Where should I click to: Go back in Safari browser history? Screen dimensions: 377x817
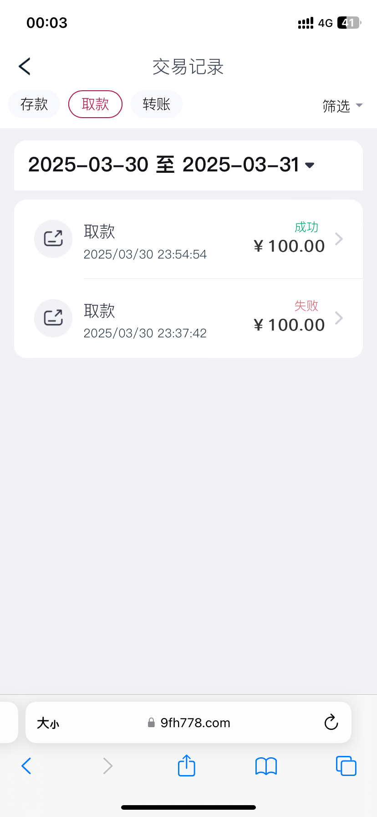26,766
